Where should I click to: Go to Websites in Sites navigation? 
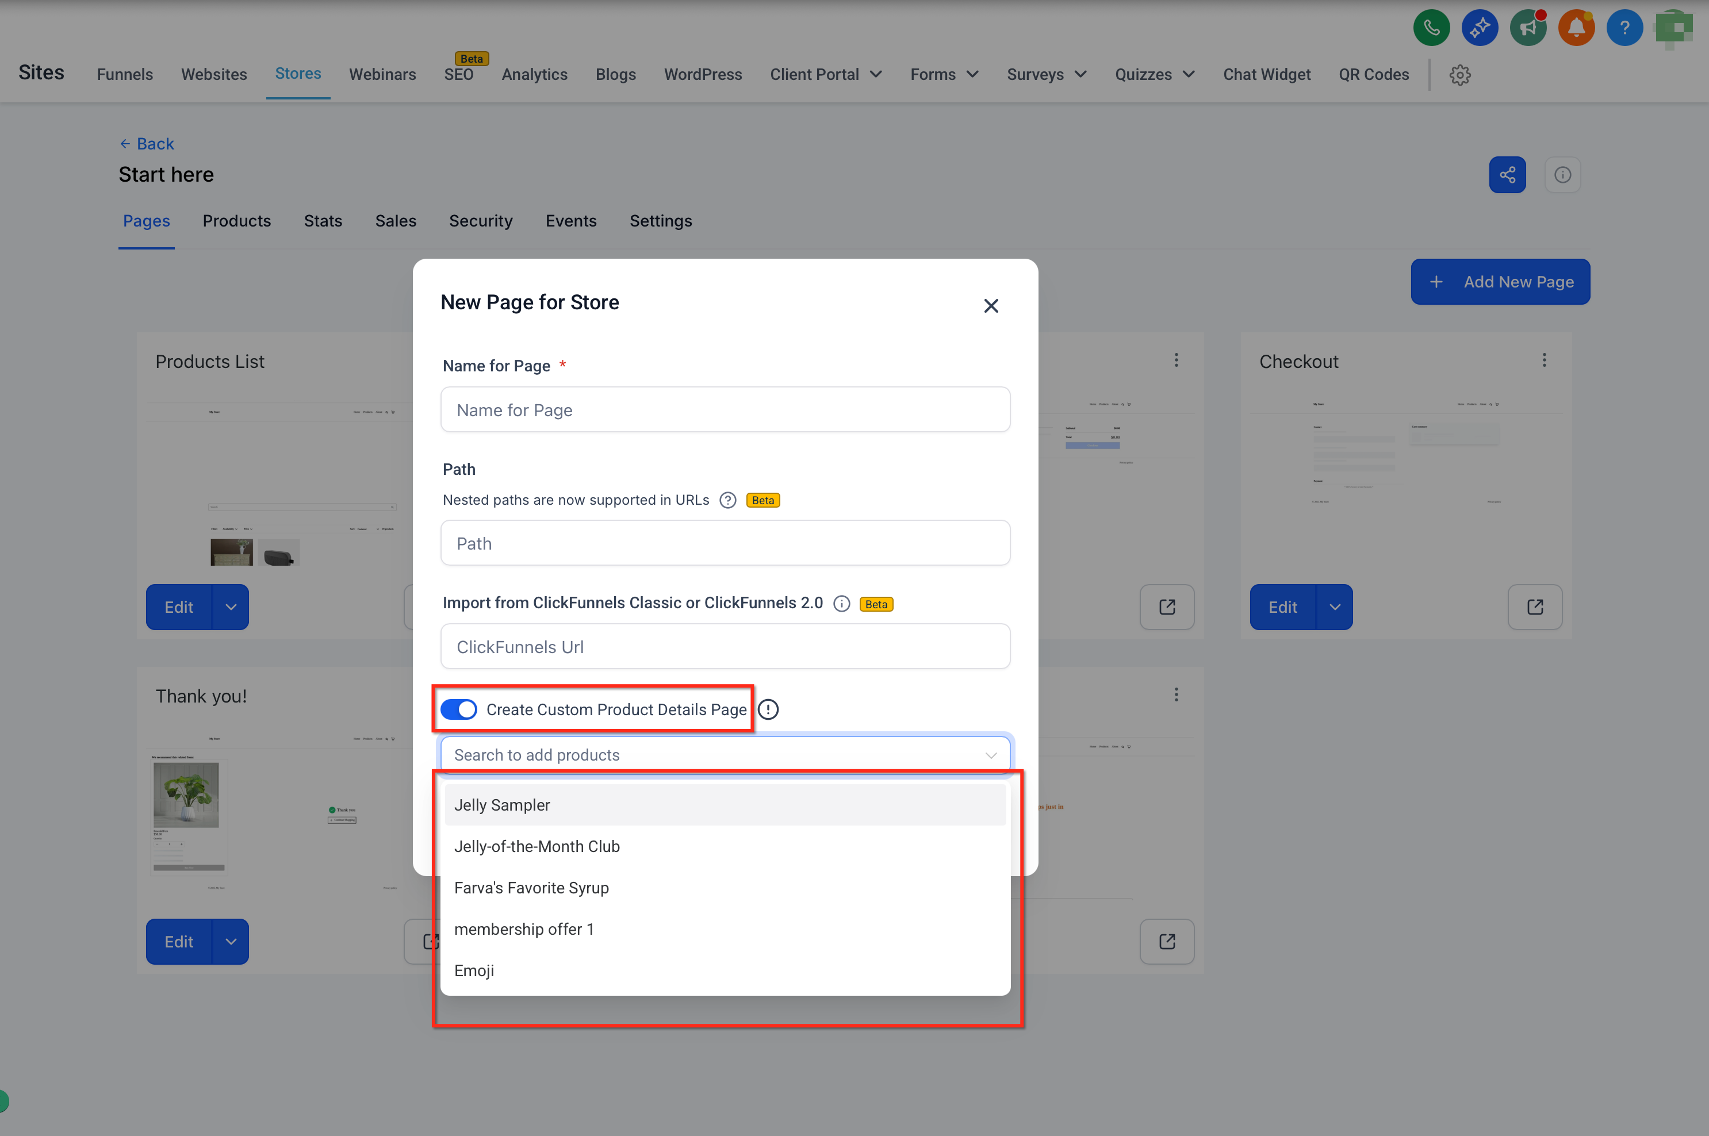point(214,74)
